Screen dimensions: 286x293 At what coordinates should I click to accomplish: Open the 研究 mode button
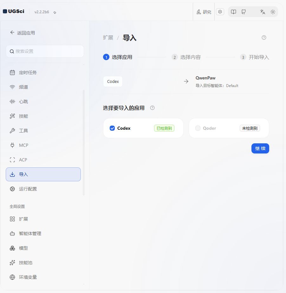tap(204, 12)
